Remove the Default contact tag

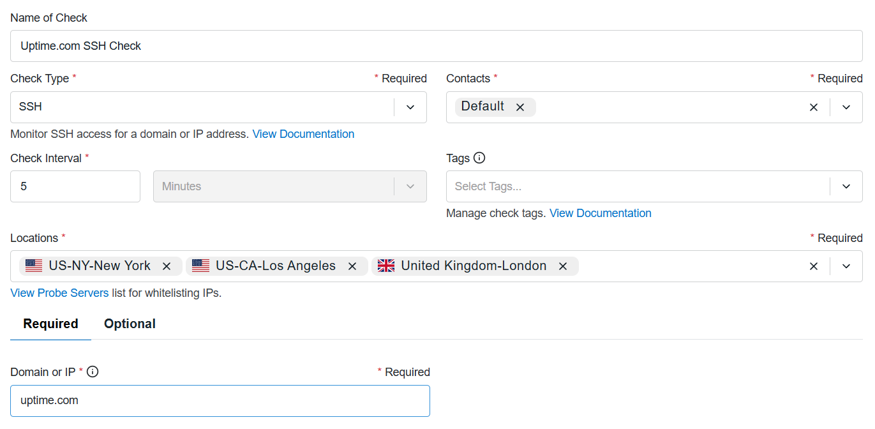point(520,107)
